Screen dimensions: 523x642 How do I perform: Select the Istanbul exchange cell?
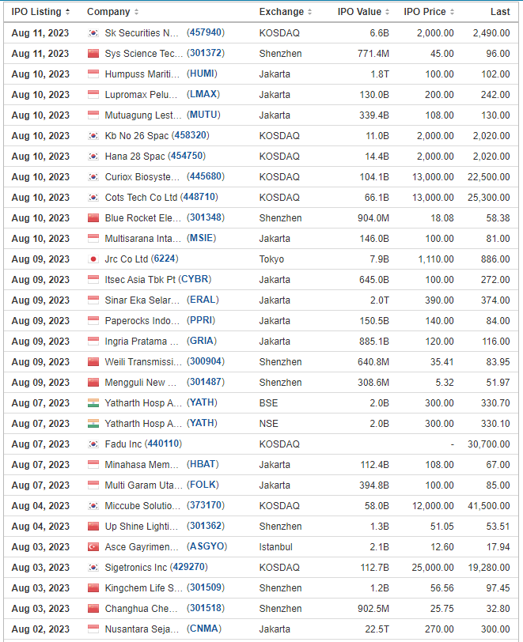(276, 547)
